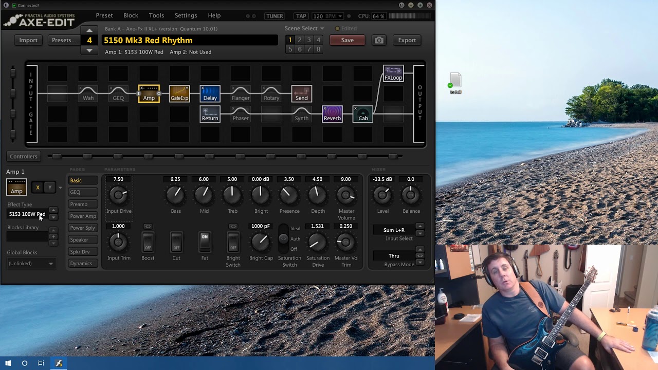Open the Presets browser button

[x=63, y=40]
